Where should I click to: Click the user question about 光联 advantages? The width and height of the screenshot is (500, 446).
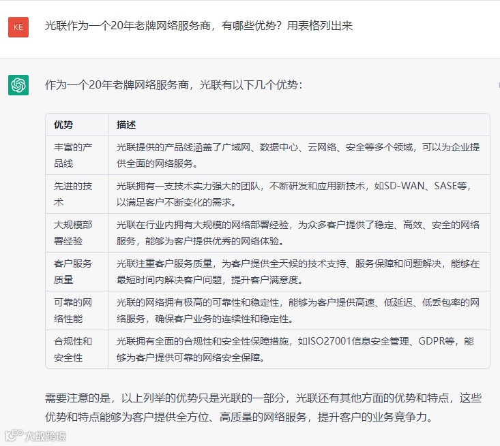click(198, 25)
